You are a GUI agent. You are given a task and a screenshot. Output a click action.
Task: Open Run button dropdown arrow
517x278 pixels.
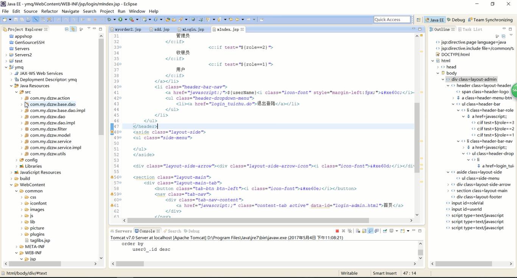tap(126, 19)
